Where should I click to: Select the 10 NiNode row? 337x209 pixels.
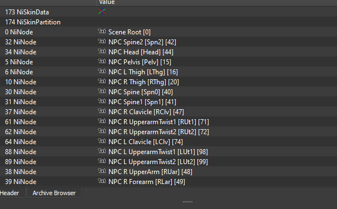click(168, 82)
